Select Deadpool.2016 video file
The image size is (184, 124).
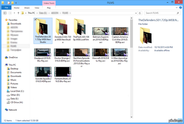click(x=43, y=55)
